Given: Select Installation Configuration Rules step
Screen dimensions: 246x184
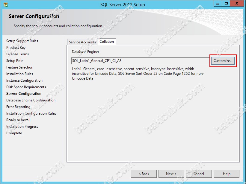Looking at the screenshot, I should coord(31,113).
